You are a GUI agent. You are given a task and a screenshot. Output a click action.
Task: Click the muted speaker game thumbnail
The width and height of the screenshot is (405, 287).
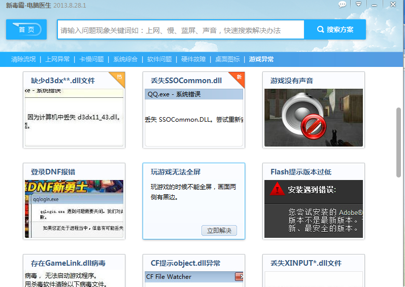pos(314,118)
